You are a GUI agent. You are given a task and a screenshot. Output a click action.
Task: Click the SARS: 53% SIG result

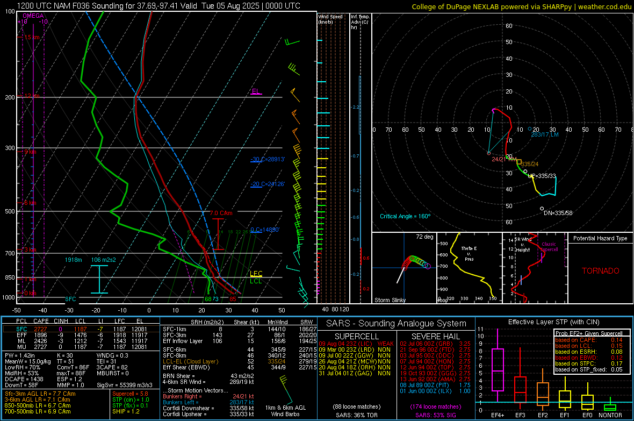pyautogui.click(x=435, y=415)
